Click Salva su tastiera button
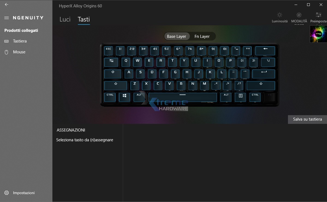This screenshot has height=202, width=327. pyautogui.click(x=307, y=120)
